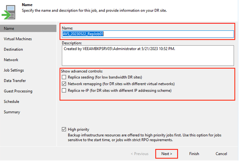Toggle the High priority checkbox
This screenshot has width=239, height=161.
click(x=64, y=129)
